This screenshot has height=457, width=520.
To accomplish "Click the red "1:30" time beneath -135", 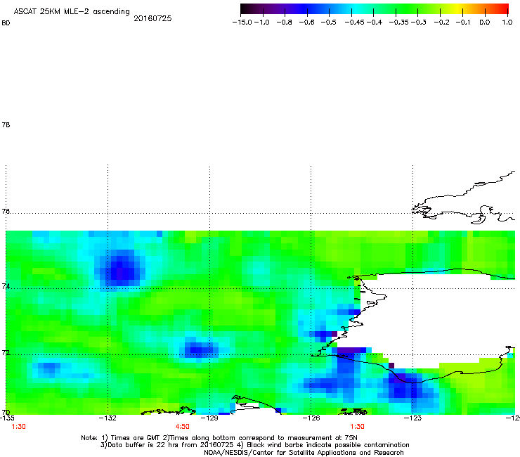I will [18, 427].
